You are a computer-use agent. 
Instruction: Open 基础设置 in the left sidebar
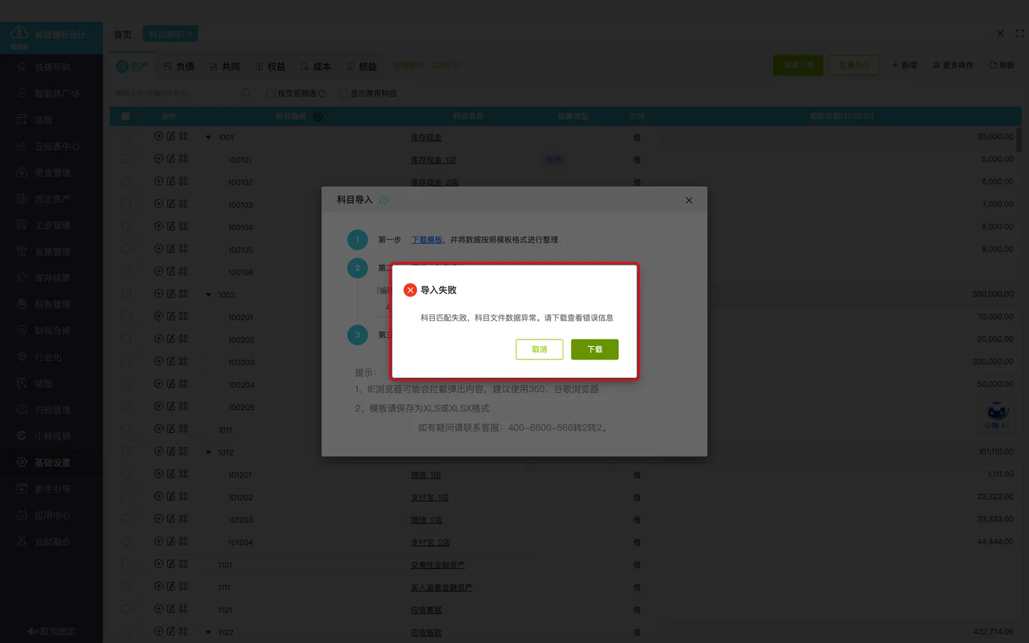(x=51, y=462)
